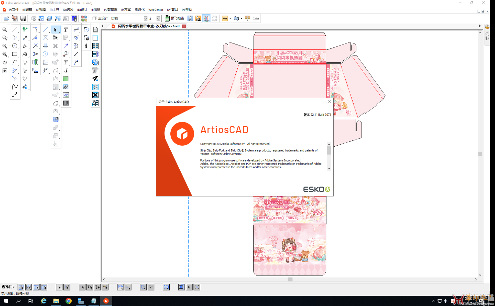The width and height of the screenshot is (495, 306).
Task: Close the red X on design tab
Action: click(184, 26)
